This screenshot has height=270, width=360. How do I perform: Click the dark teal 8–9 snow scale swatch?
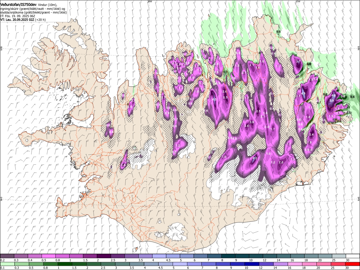(x=228, y=256)
